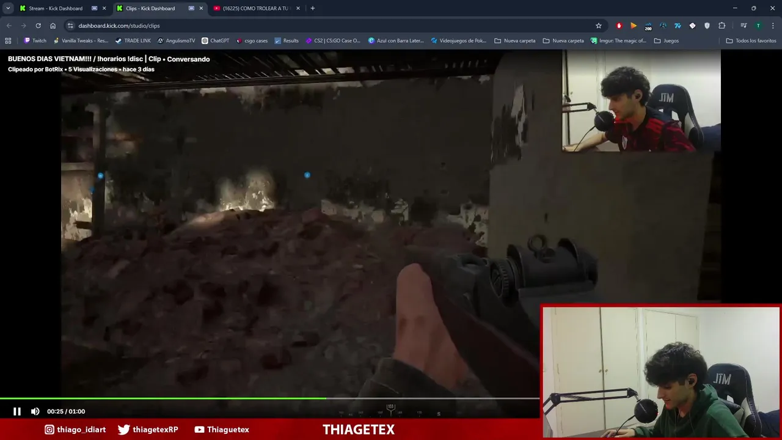
Task: Expand the Juegos bookmark folder
Action: (x=667, y=41)
